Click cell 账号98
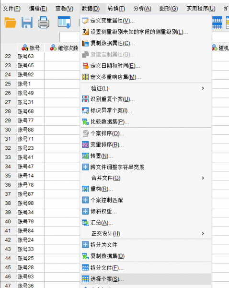The width and height of the screenshot is (229, 288). [x=31, y=203]
